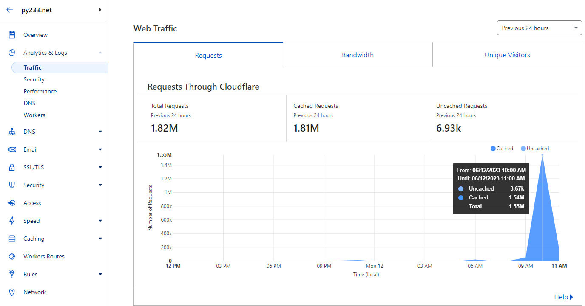
Task: Switch to the Bandwidth tab
Action: 358,55
